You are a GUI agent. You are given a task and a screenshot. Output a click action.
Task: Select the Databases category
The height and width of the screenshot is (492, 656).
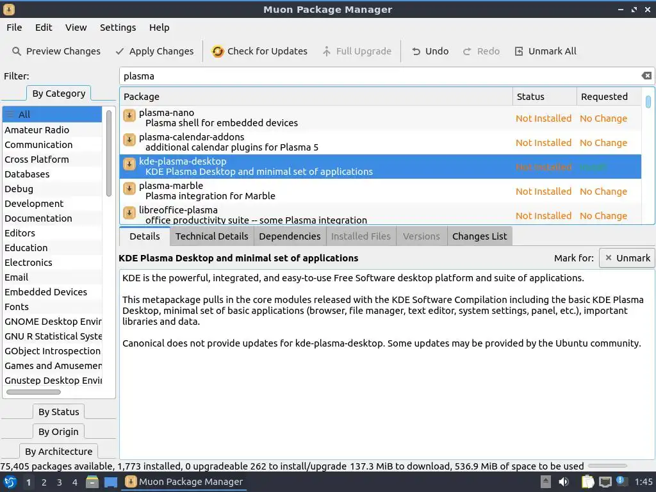[53, 174]
